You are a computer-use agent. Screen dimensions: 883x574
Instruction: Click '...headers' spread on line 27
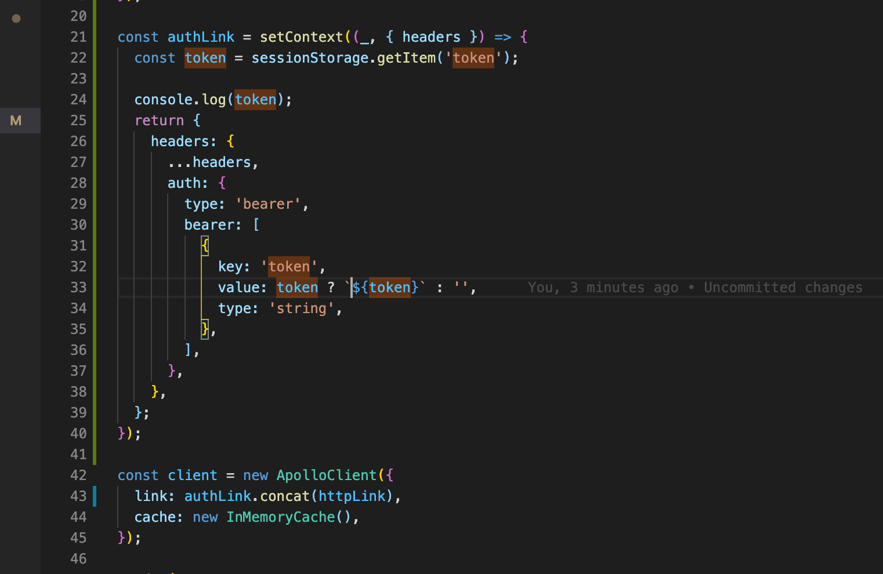209,162
